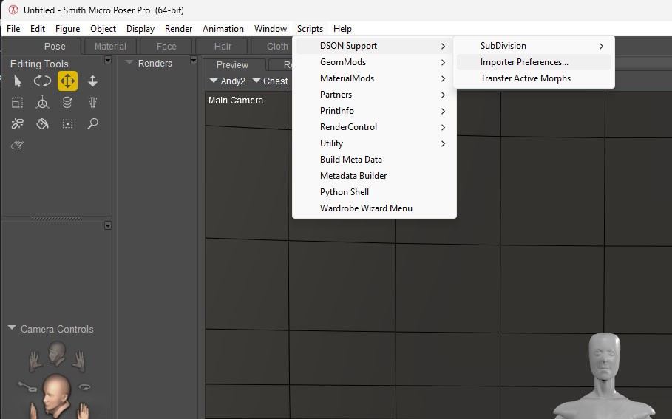Viewport: 672px width, 419px height.
Task: Select the Direct Manipulation axis gizmo tool
Action: pos(42,103)
